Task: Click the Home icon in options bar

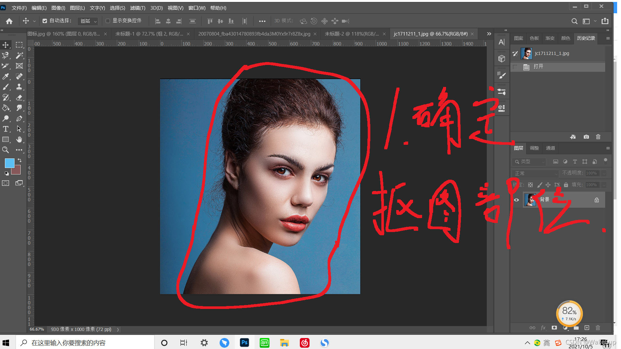Action: pyautogui.click(x=9, y=21)
